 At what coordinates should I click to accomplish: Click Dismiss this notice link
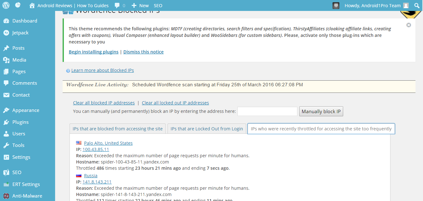(143, 52)
